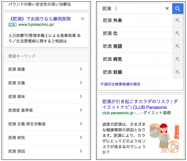Image resolution: width=187 pixels, height=161 pixels.
Task: Tap the arrow icon beside 肥満 化
Action: pyautogui.click(x=177, y=33)
